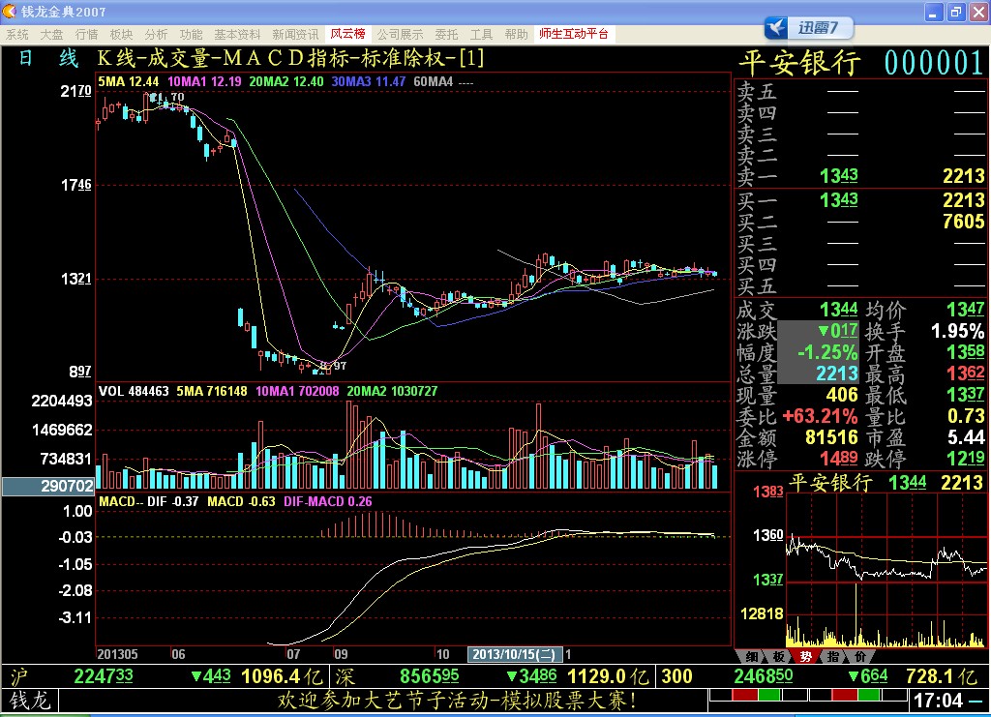Click the stock code 000001

(934, 63)
